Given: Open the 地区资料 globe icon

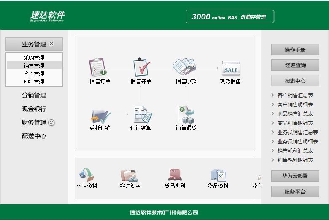Looking at the screenshot, I should click(x=86, y=175).
